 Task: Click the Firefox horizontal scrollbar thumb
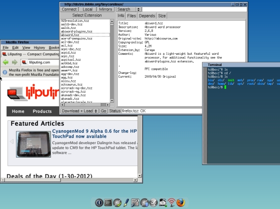point(33,180)
